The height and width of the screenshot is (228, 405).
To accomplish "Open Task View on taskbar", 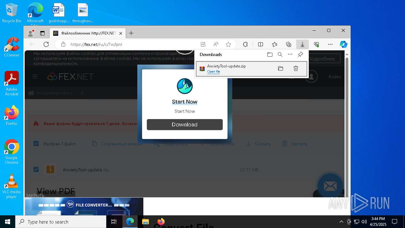I will pos(114,222).
